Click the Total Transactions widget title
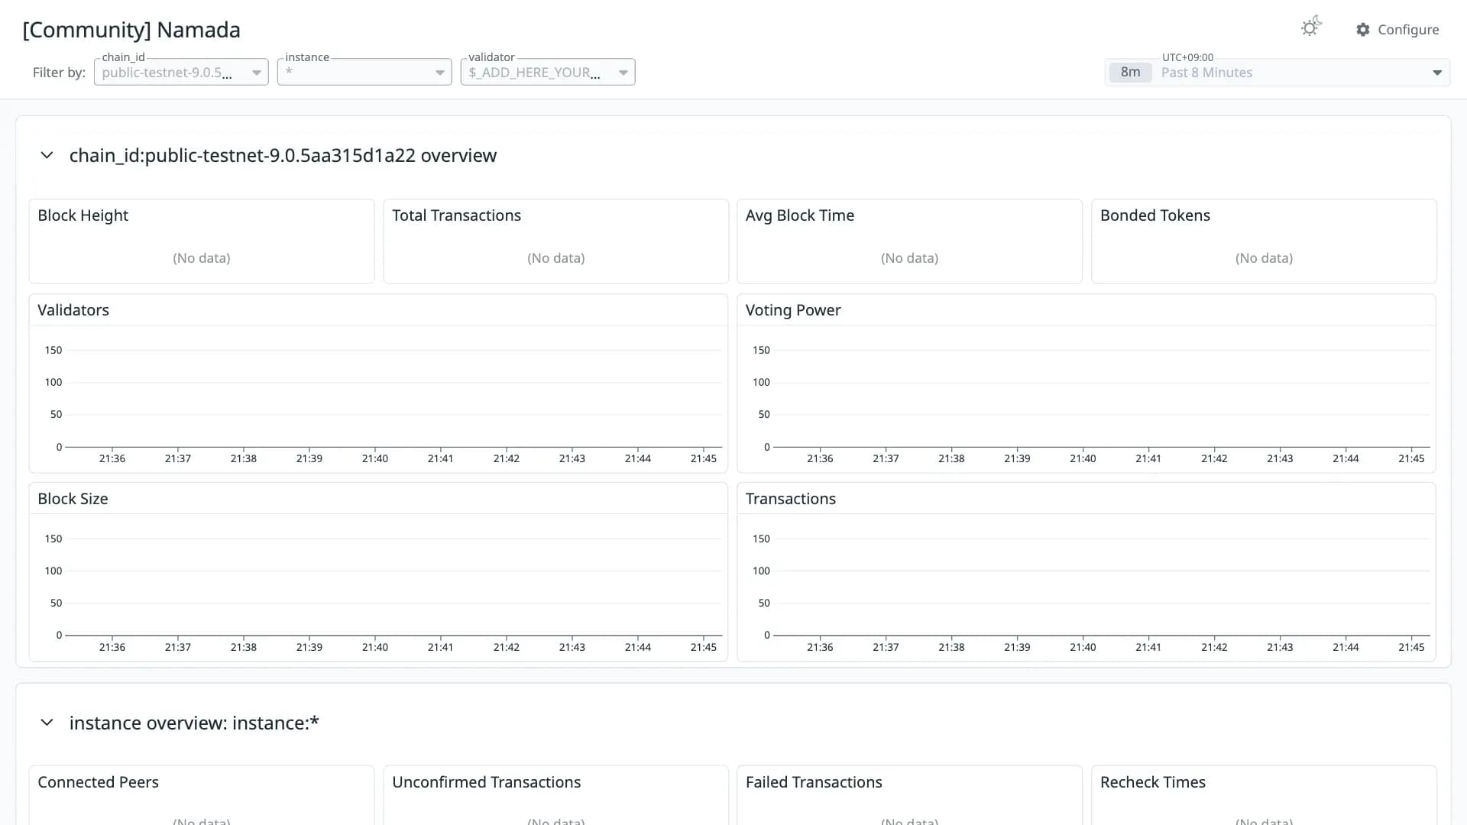This screenshot has height=825, width=1467. (x=456, y=215)
